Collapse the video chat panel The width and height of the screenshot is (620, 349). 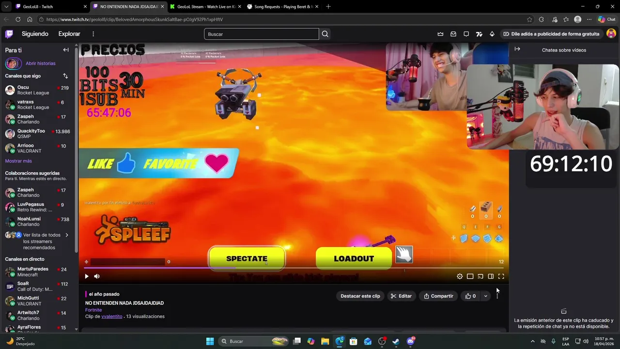coord(517,49)
